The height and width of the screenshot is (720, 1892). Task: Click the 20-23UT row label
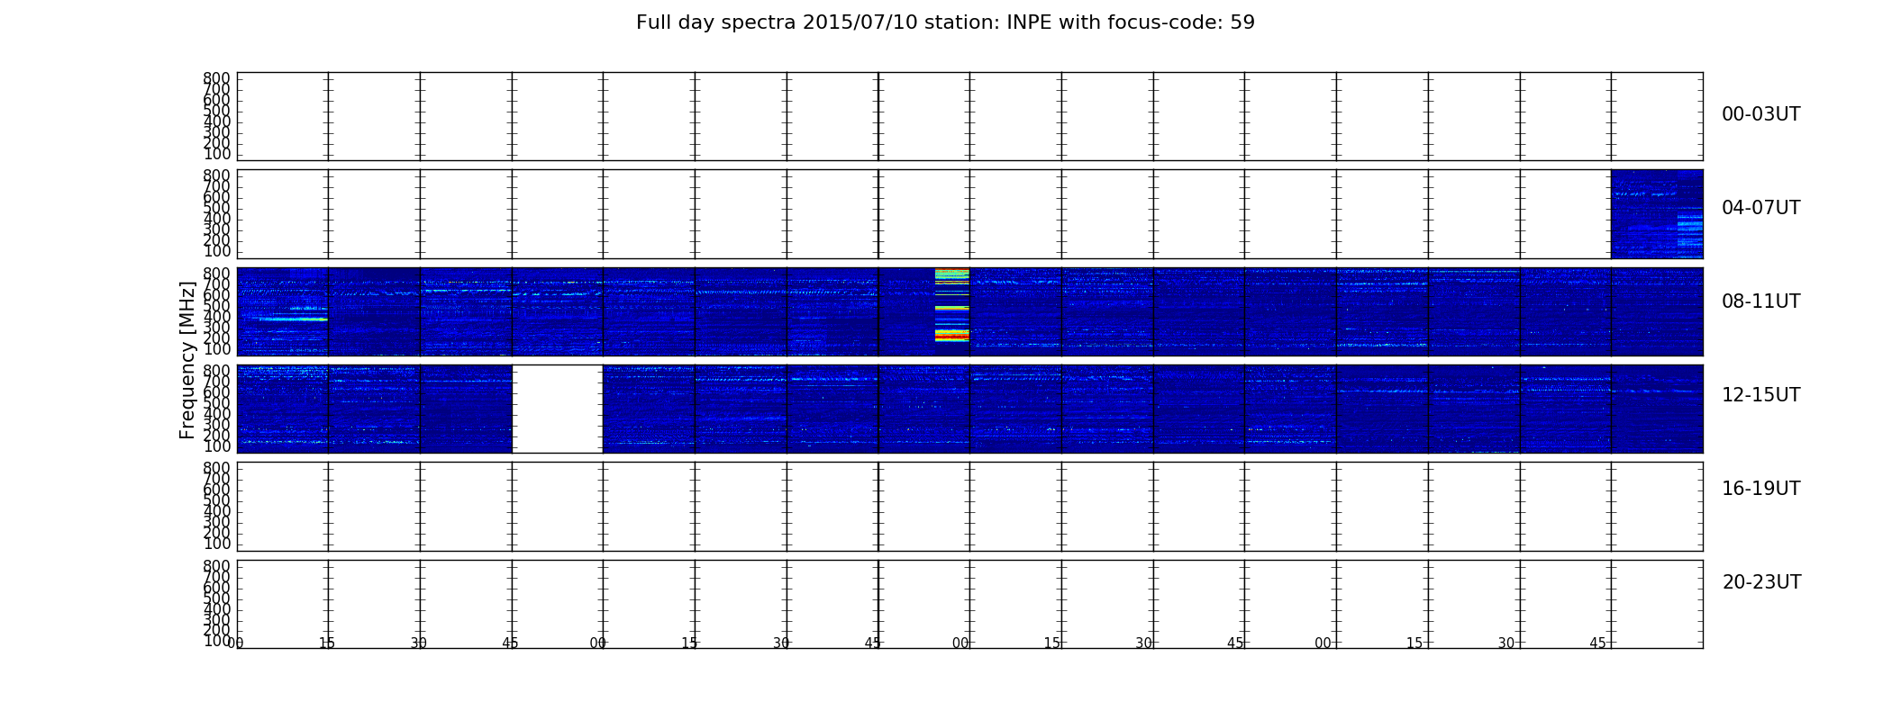1761,582
